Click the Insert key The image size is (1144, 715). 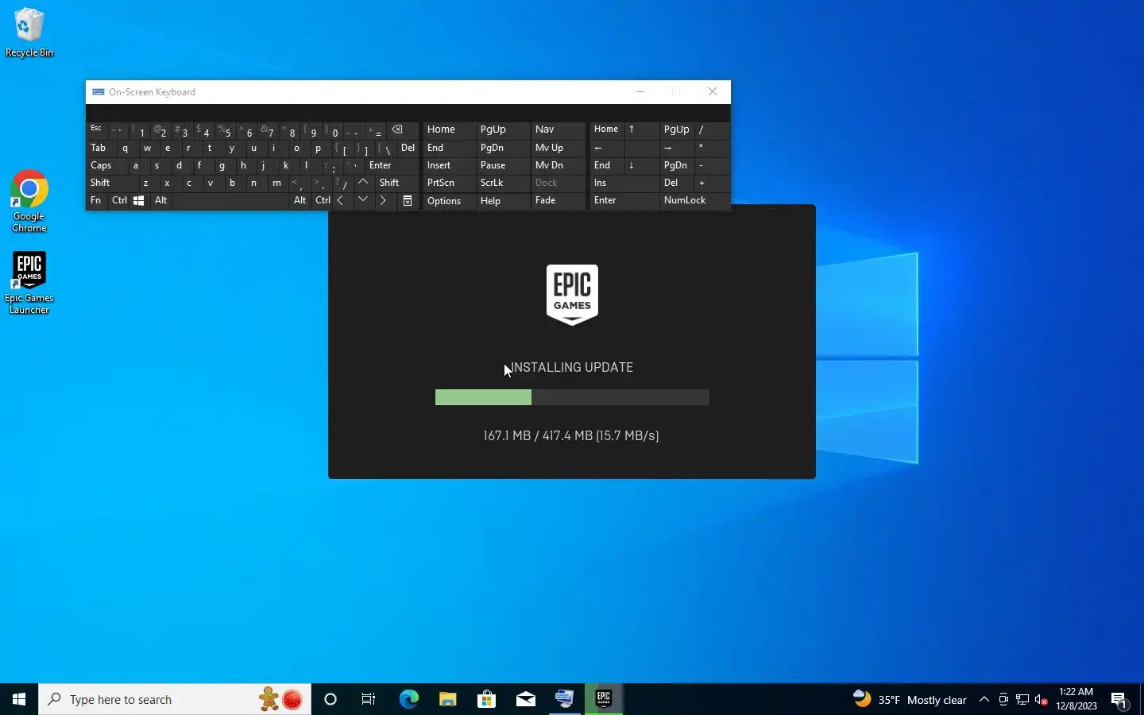448,165
